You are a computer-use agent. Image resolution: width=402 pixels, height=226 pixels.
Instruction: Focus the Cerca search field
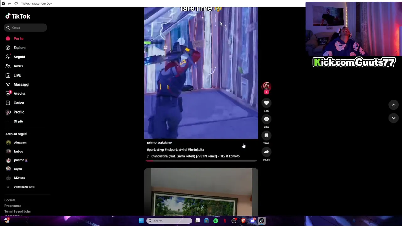[26, 28]
